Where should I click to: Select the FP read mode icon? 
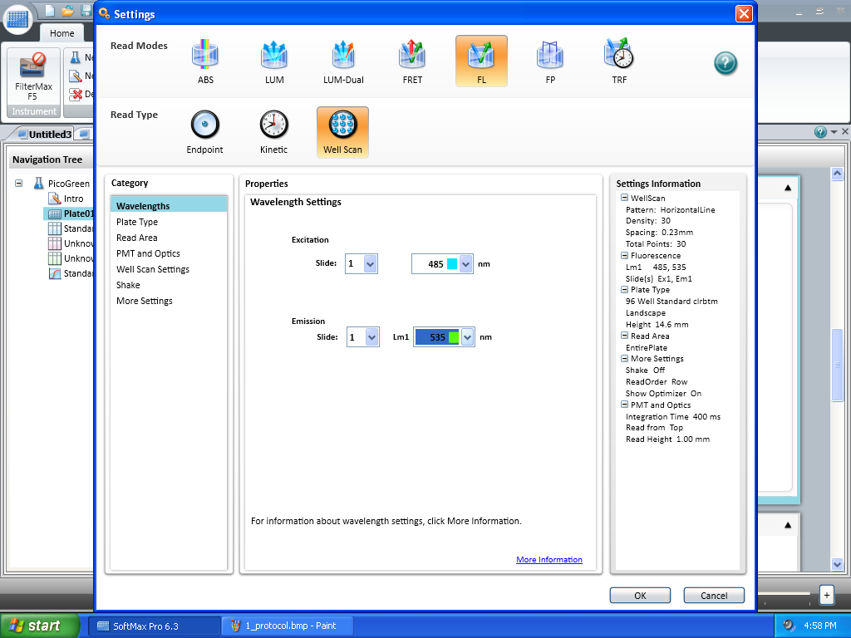[x=550, y=56]
